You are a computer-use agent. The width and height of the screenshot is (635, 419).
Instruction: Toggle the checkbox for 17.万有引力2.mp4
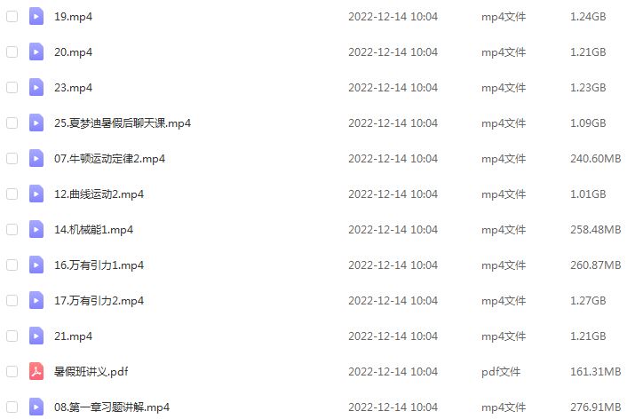(x=12, y=300)
